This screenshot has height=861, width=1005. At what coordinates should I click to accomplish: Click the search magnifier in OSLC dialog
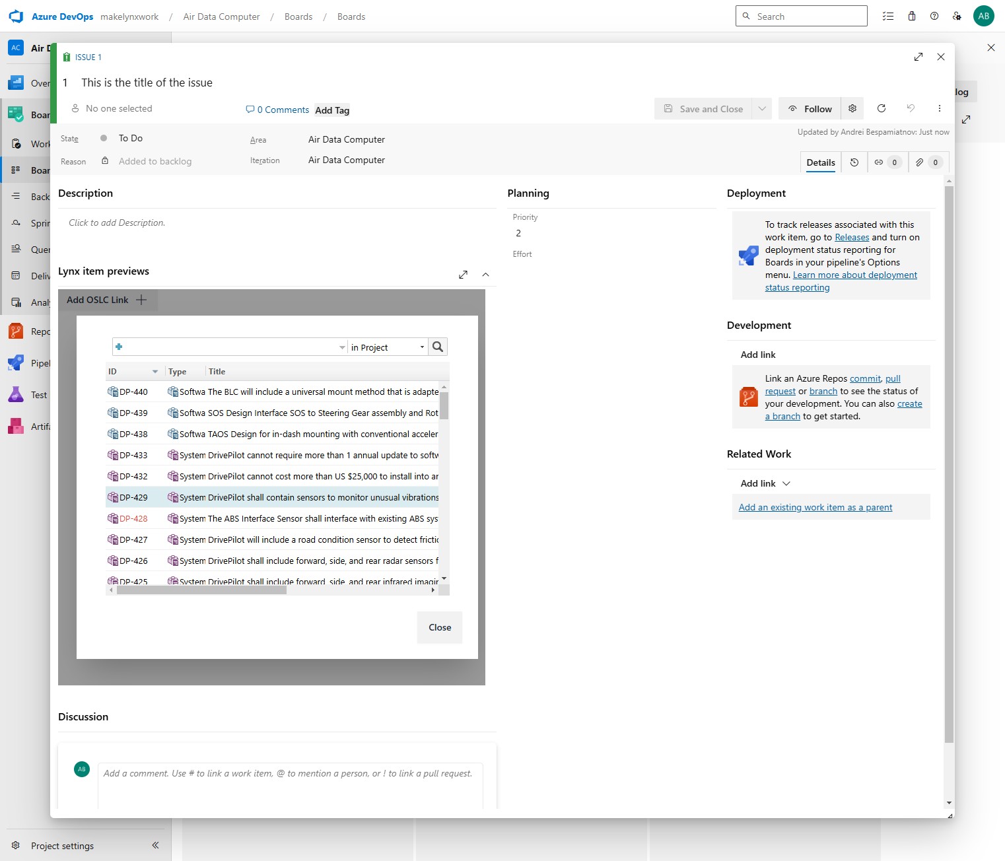coord(438,347)
